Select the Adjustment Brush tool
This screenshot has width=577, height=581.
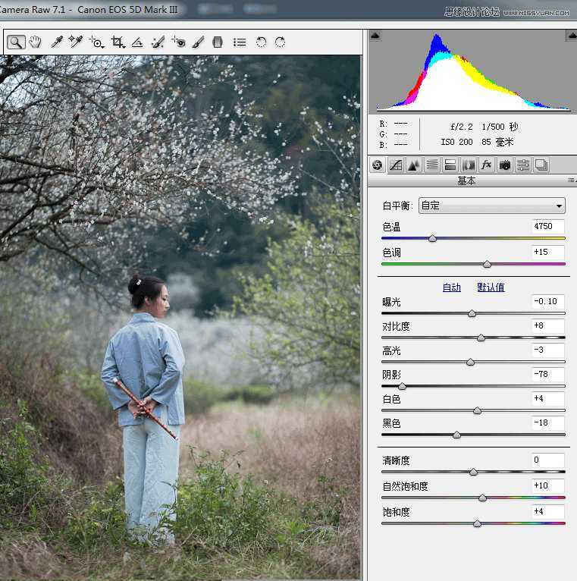[198, 42]
